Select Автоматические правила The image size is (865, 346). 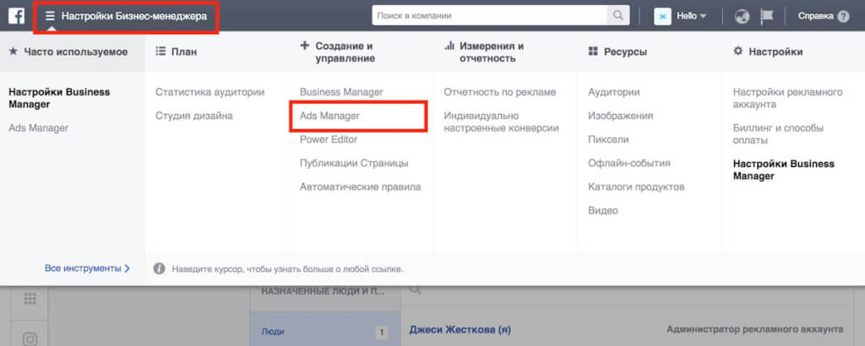(x=360, y=187)
